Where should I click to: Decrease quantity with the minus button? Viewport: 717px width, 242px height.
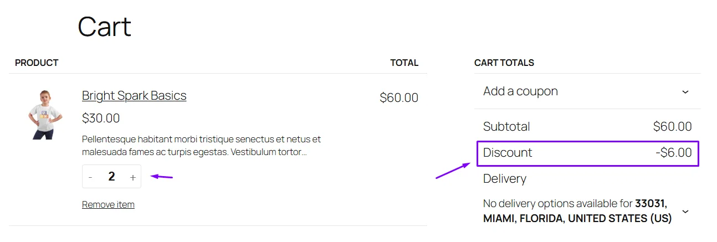point(90,177)
